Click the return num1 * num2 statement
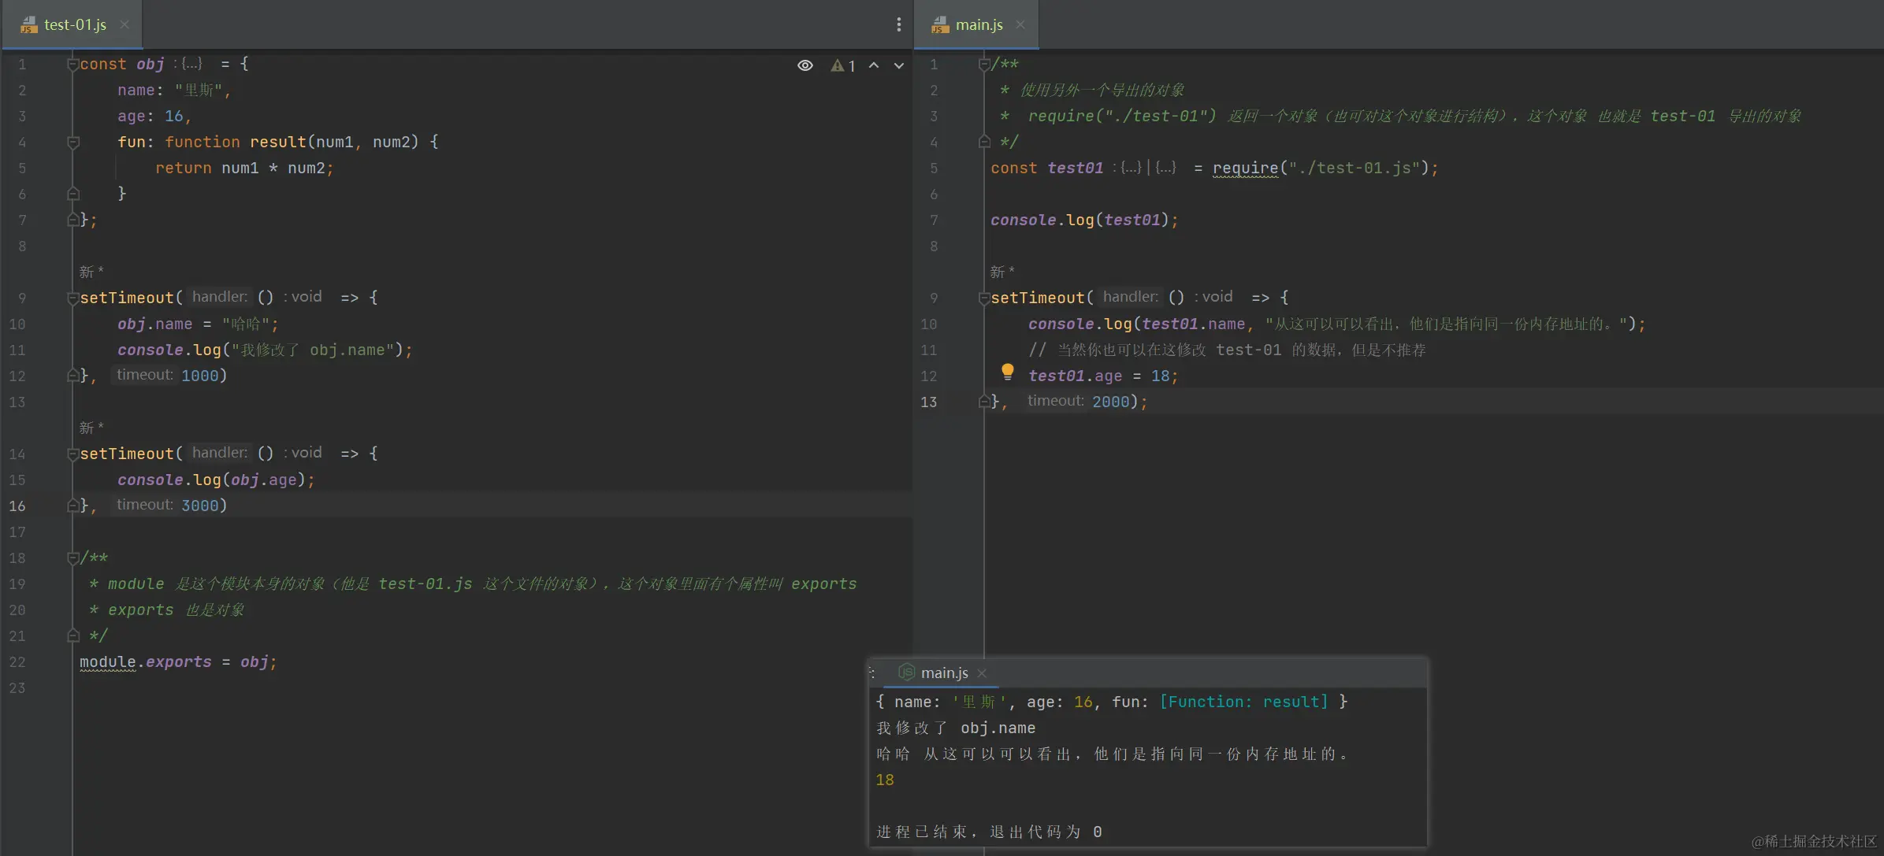The image size is (1884, 856). coord(244,168)
